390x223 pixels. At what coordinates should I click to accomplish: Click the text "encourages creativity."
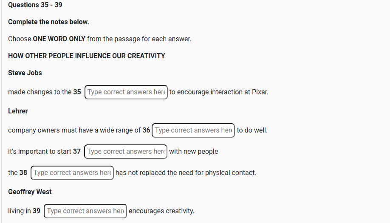point(161,211)
